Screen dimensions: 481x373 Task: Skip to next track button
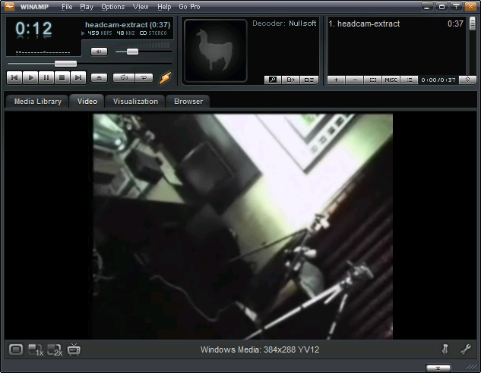(78, 78)
